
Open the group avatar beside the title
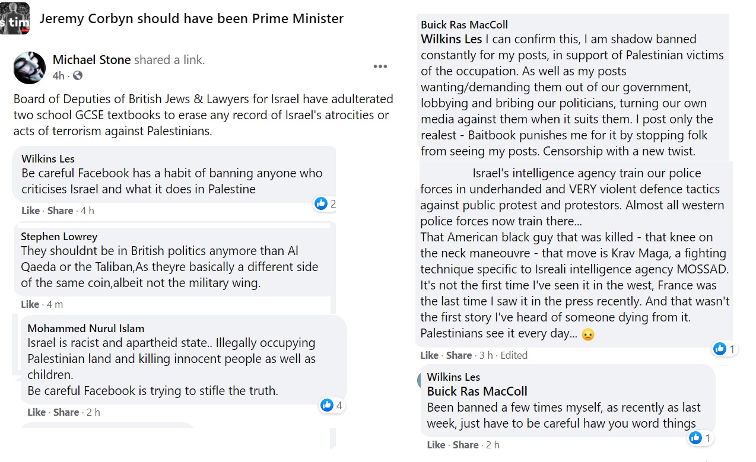pos(14,19)
